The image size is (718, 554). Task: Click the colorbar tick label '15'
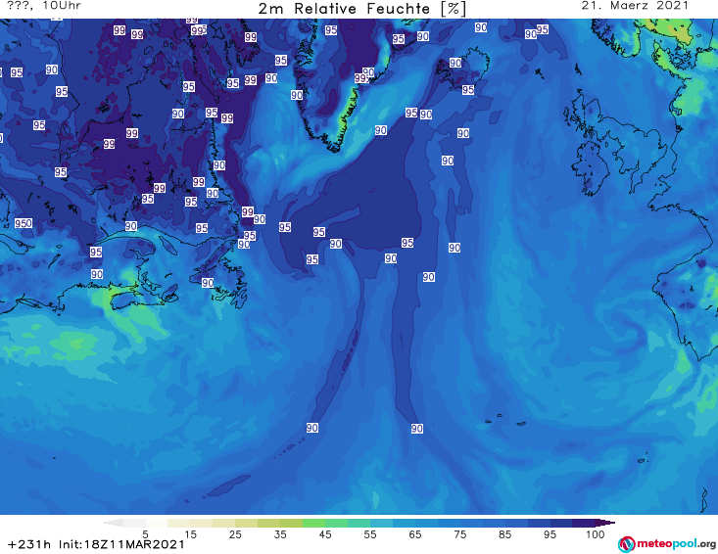point(190,534)
